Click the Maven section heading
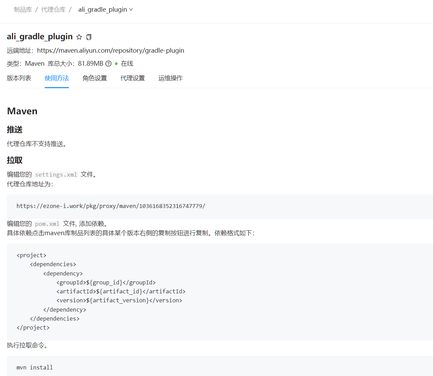This screenshot has height=376, width=433. point(22,111)
